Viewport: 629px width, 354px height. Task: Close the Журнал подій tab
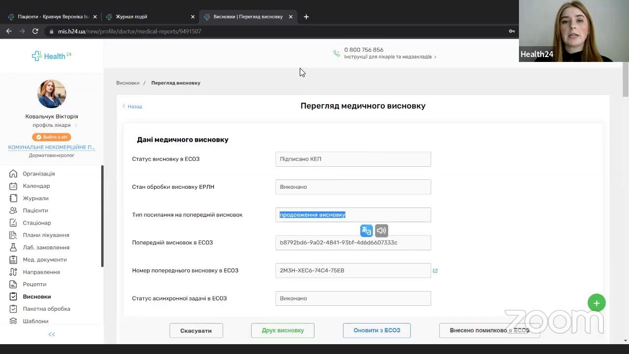click(193, 17)
